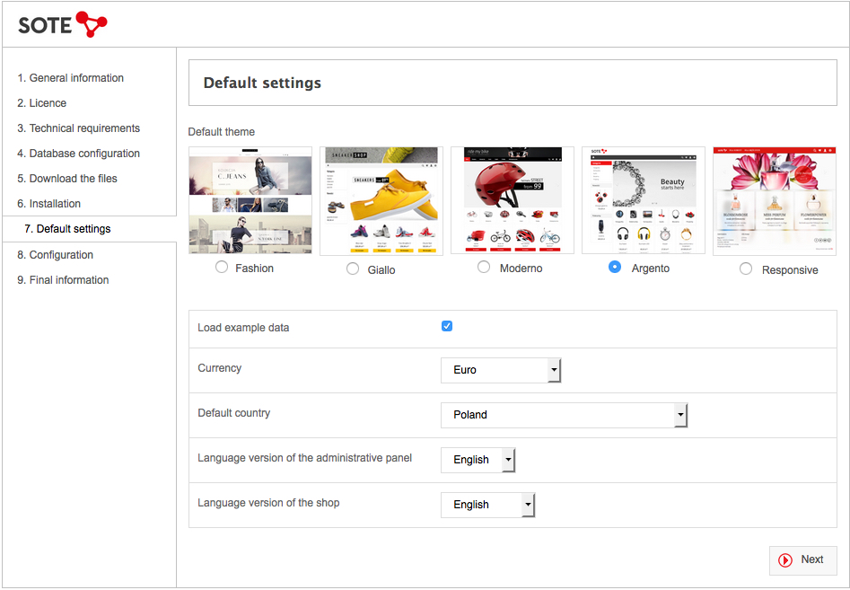Click the Moderno theme preview with red helmet

coord(513,200)
